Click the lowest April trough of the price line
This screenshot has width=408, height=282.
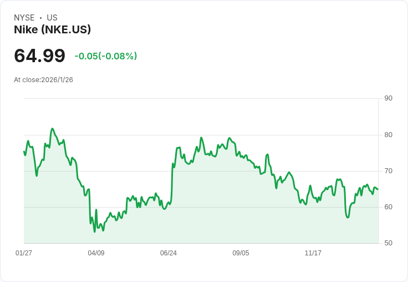[94, 231]
